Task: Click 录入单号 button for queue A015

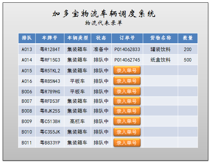Action: [127, 70]
